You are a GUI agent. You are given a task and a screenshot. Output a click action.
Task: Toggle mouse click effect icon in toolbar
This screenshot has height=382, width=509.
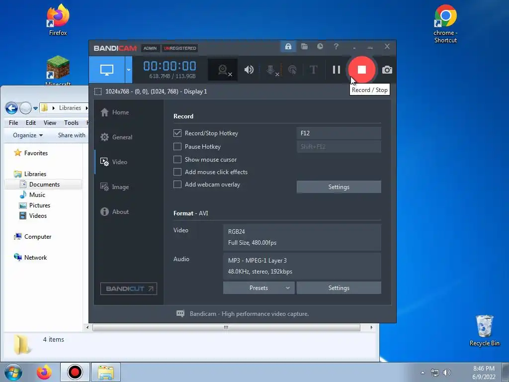pyautogui.click(x=292, y=70)
